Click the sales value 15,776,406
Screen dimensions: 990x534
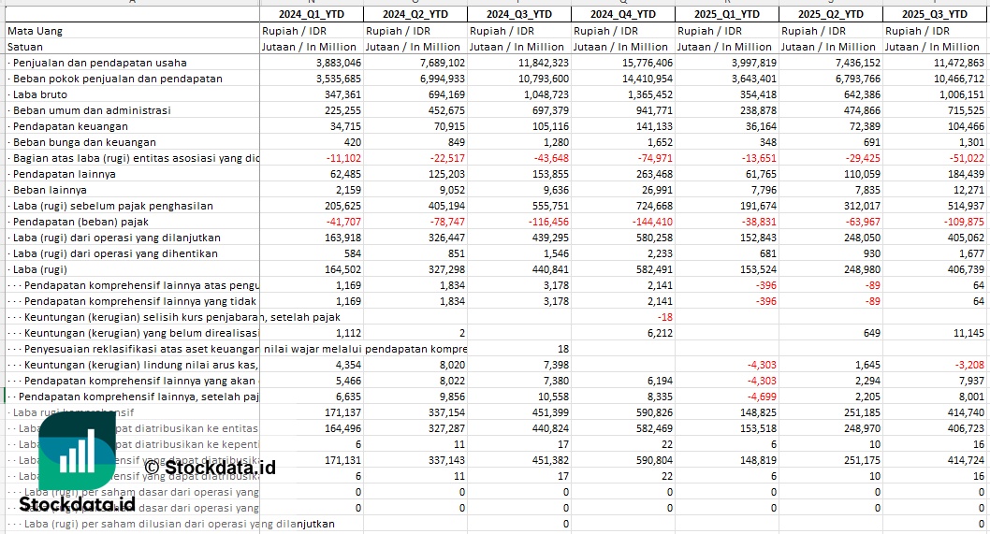tap(648, 63)
